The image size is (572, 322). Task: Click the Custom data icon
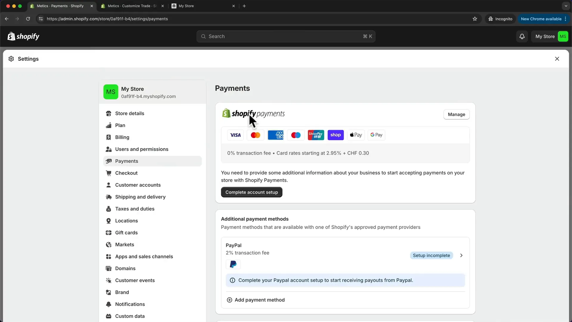[x=109, y=316]
